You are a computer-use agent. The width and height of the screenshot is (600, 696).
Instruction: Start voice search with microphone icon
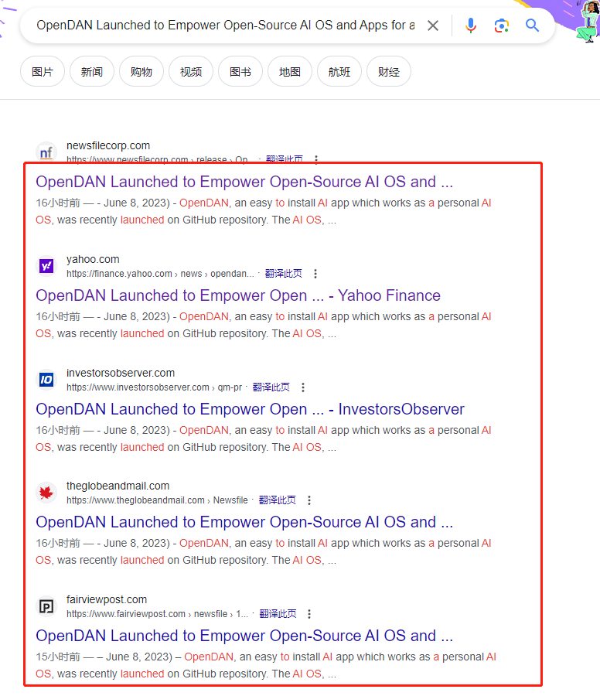coord(471,26)
